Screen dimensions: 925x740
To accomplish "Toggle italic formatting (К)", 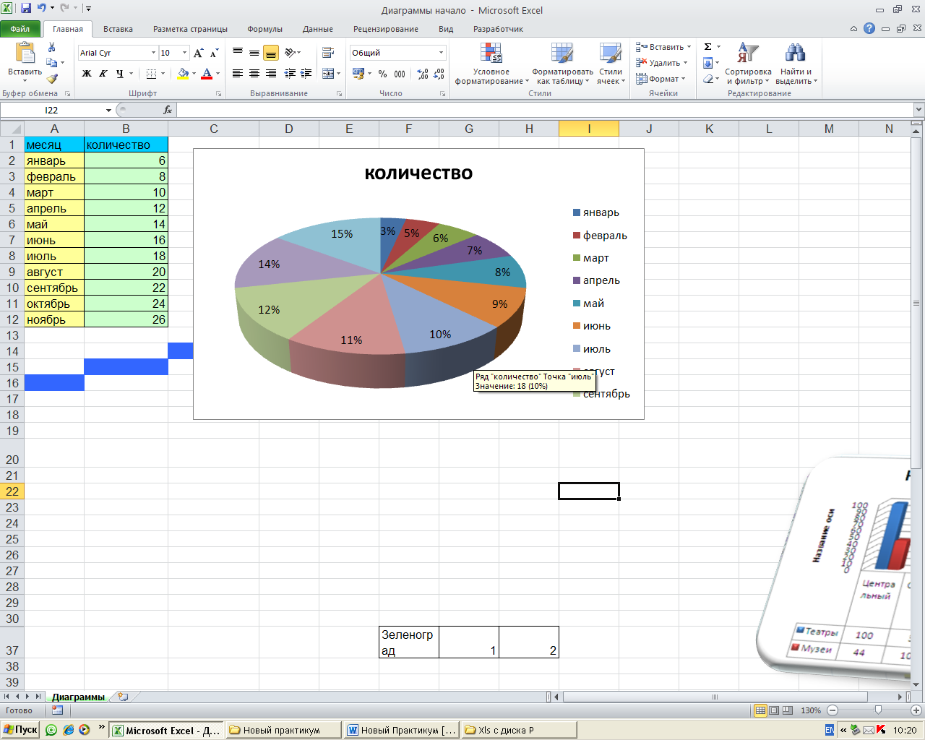I will click(x=103, y=74).
